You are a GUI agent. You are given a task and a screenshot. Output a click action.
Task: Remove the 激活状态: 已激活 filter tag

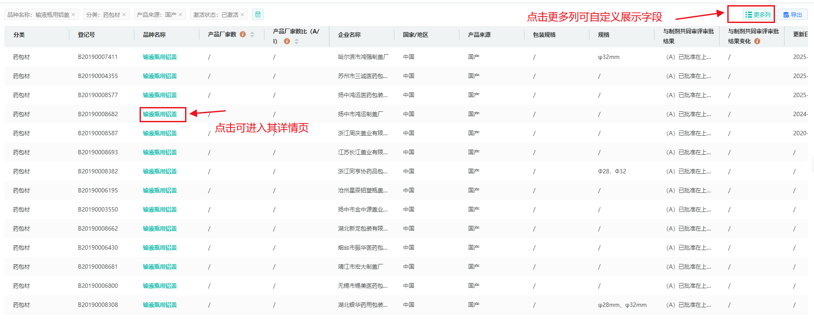[242, 15]
